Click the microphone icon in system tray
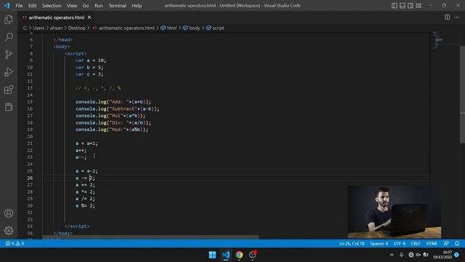The height and width of the screenshot is (262, 465). point(401,255)
